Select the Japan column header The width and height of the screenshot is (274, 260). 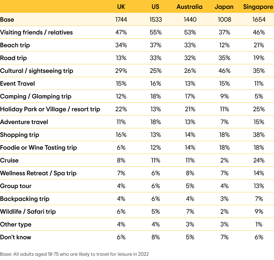click(224, 7)
